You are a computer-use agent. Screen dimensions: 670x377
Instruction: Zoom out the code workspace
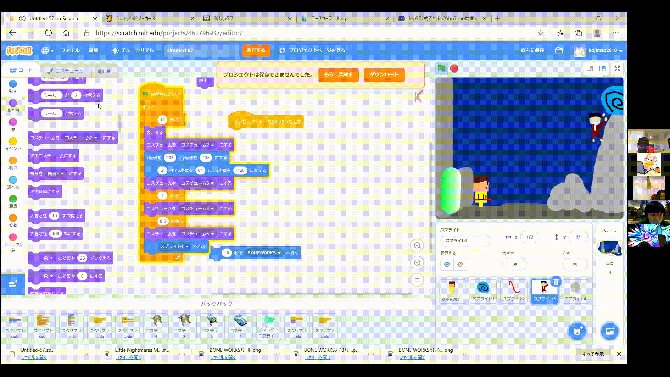[x=417, y=263]
